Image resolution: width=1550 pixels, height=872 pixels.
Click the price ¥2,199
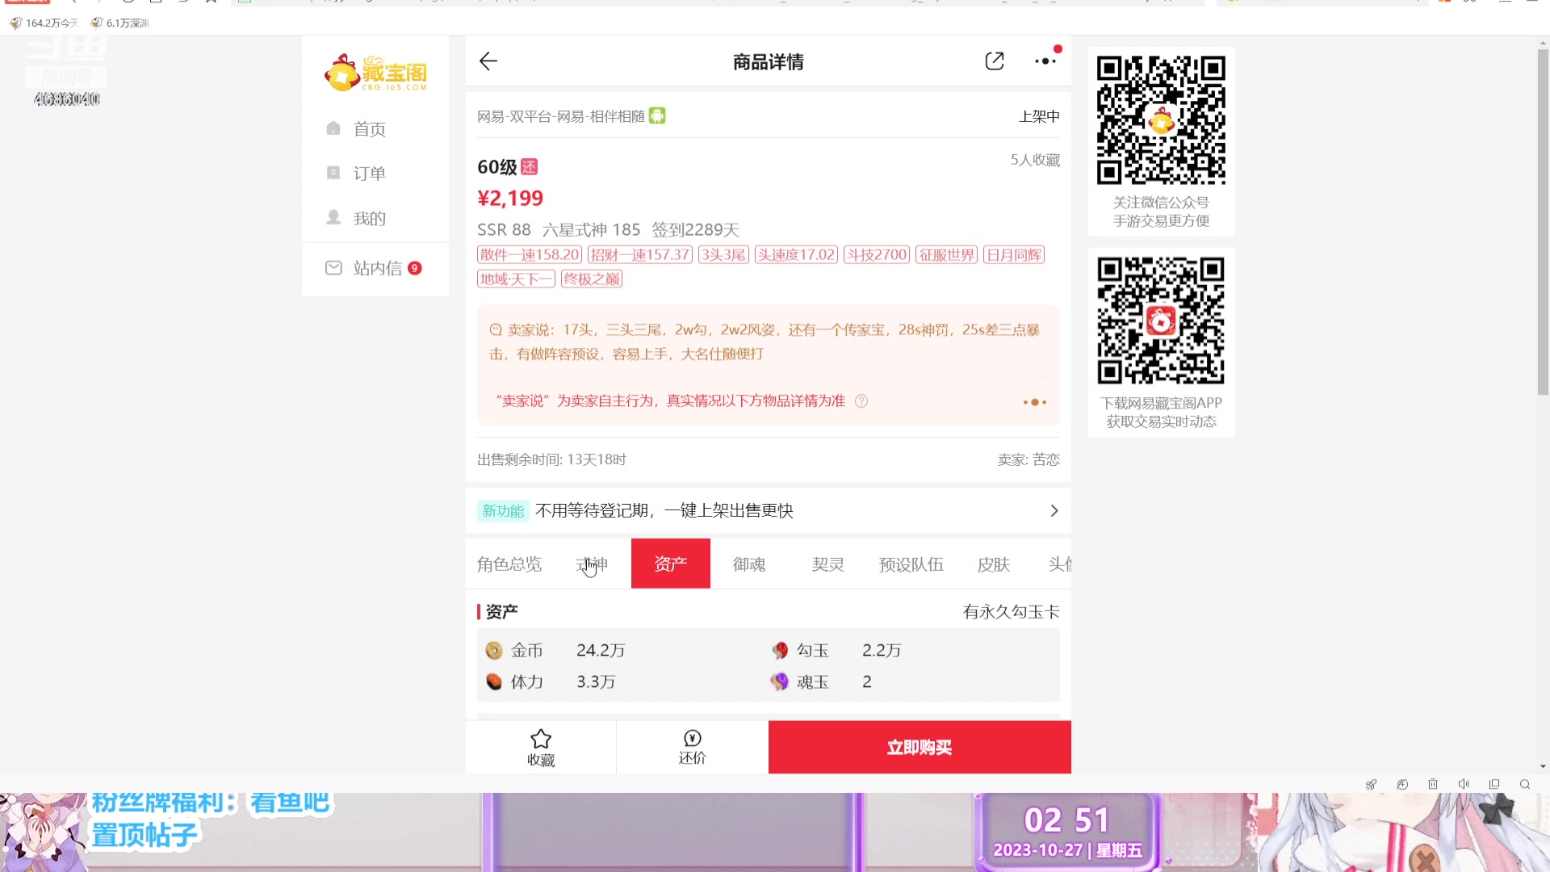coord(510,199)
